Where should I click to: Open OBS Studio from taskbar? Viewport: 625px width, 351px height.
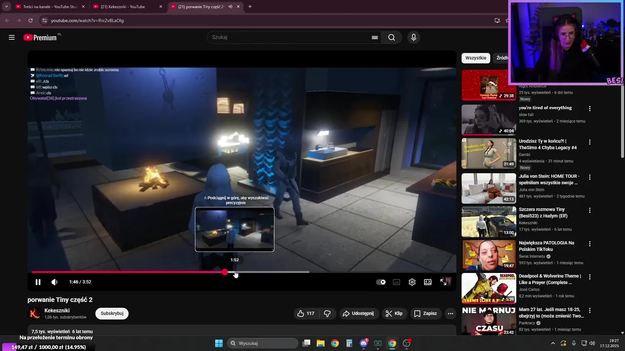tap(407, 343)
